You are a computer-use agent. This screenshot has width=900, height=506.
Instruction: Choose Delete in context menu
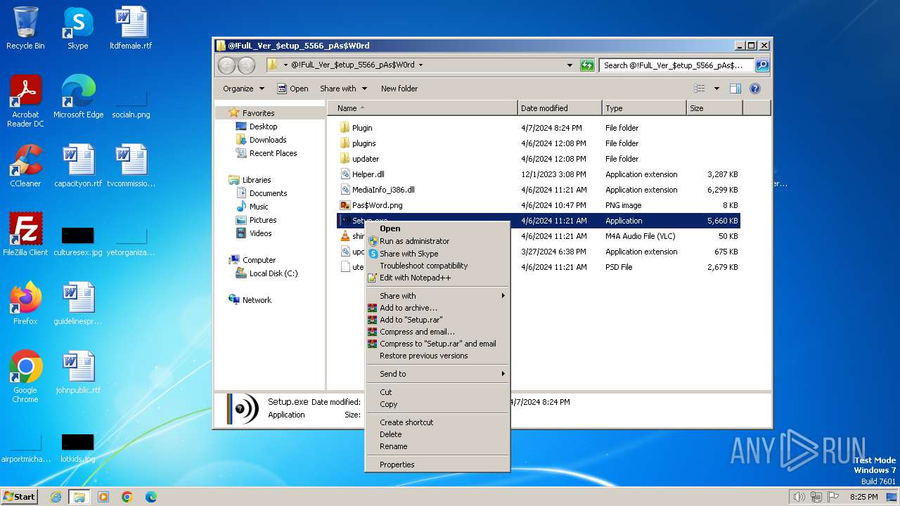pos(437,434)
